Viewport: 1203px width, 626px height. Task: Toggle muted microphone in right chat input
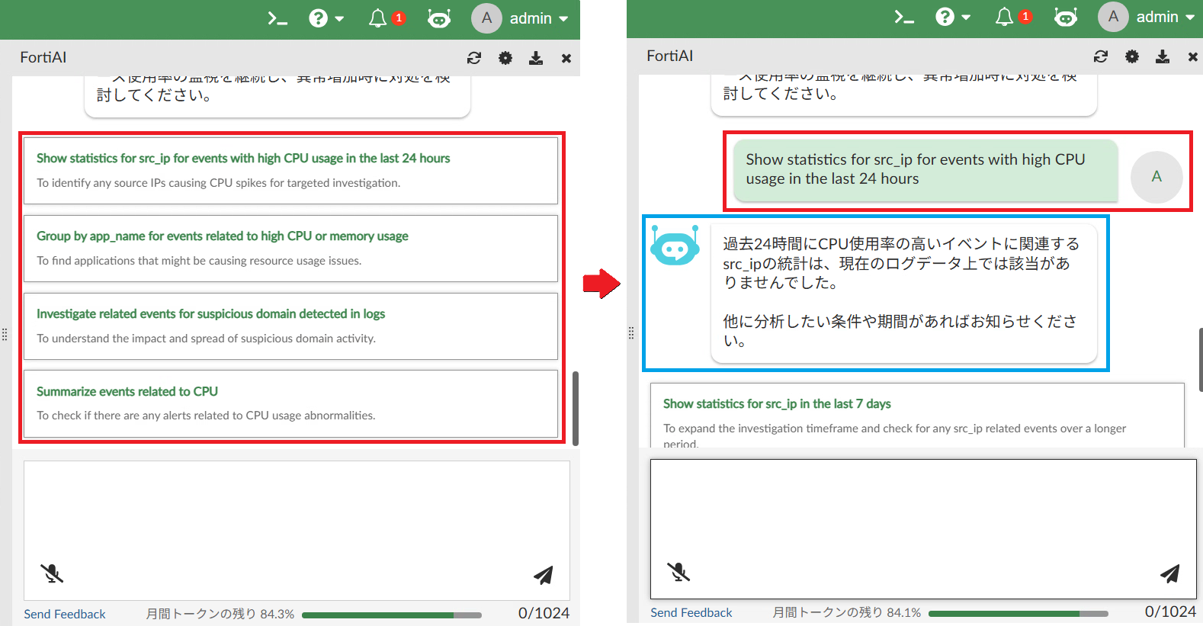tap(678, 572)
